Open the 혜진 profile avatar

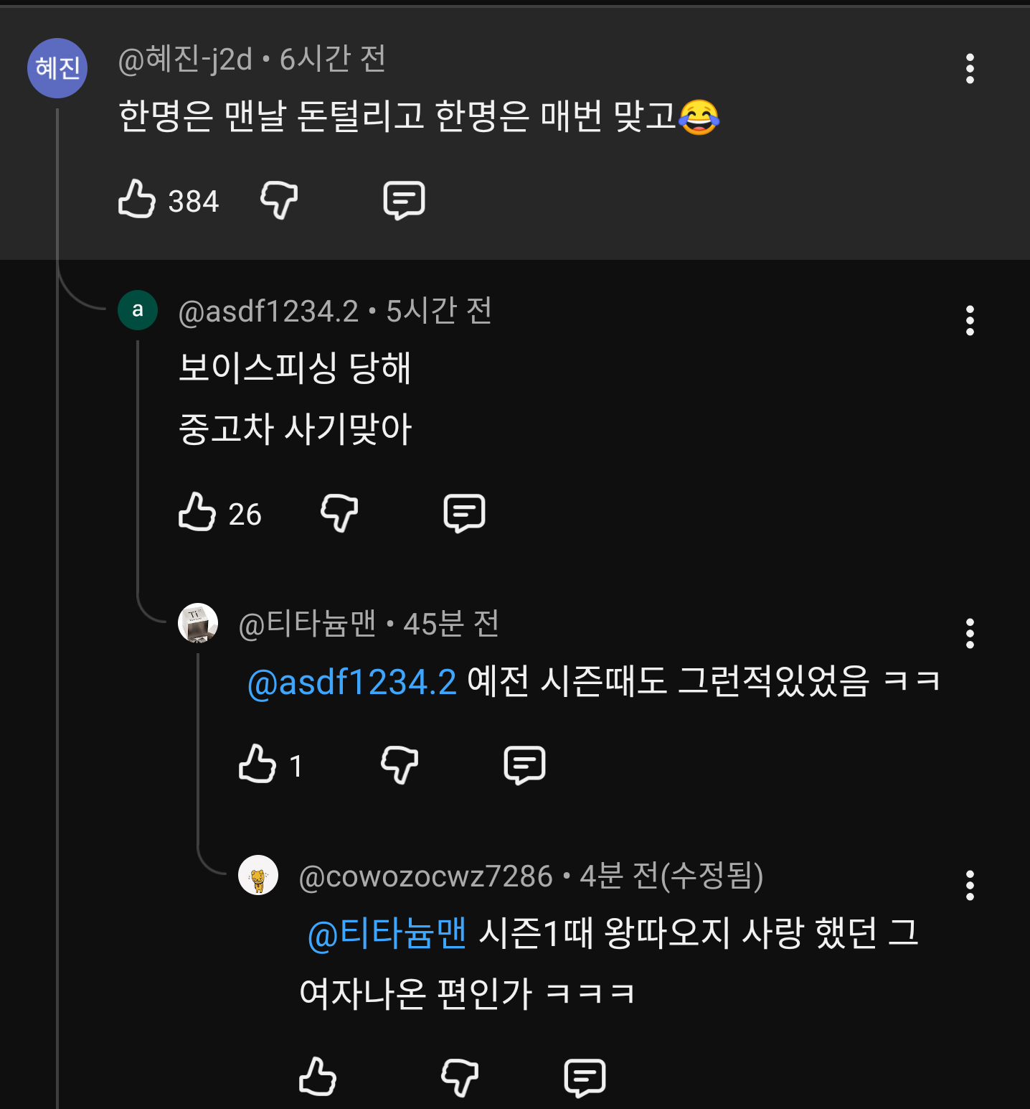[x=57, y=68]
